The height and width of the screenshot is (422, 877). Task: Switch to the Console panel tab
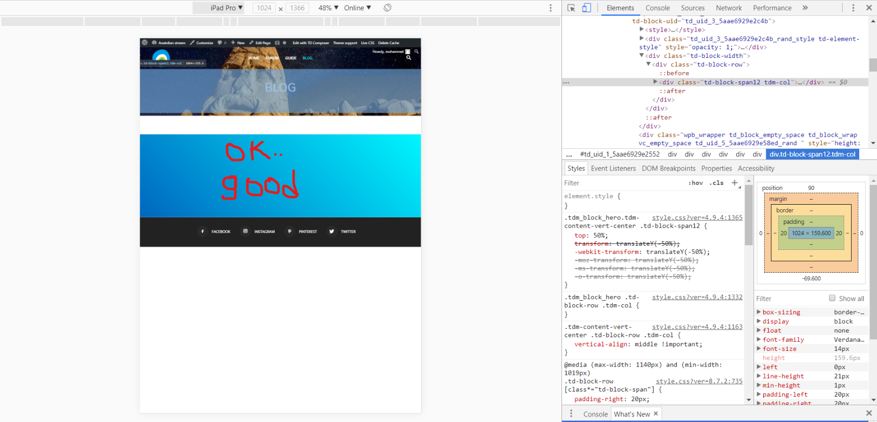click(x=657, y=8)
